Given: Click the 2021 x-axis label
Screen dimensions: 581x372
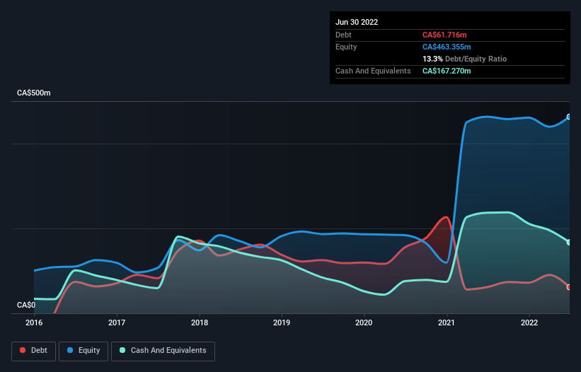Looking at the screenshot, I should point(447,322).
